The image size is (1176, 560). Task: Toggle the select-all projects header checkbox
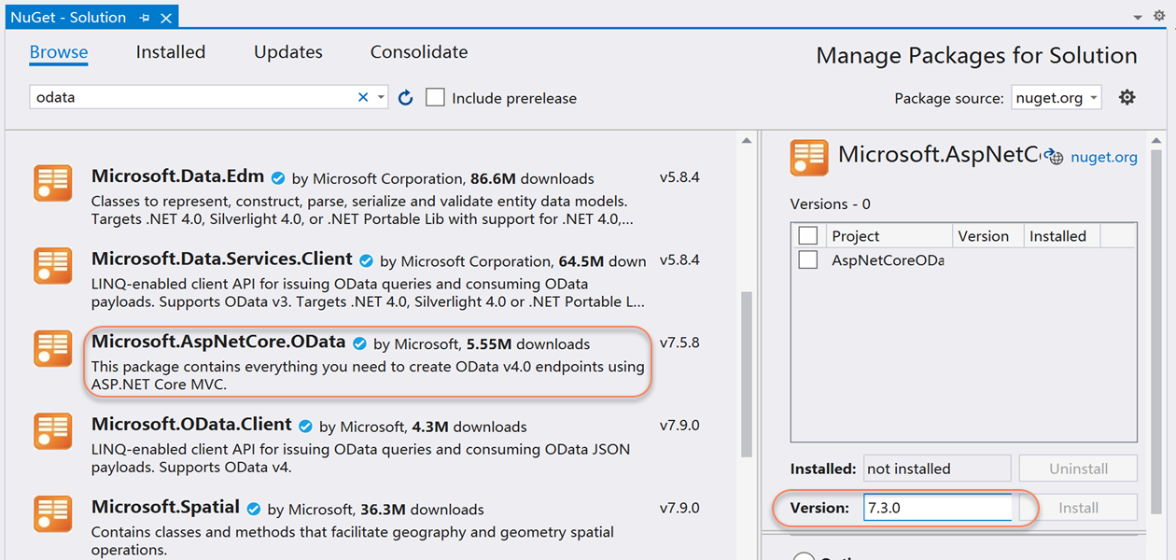pyautogui.click(x=808, y=235)
